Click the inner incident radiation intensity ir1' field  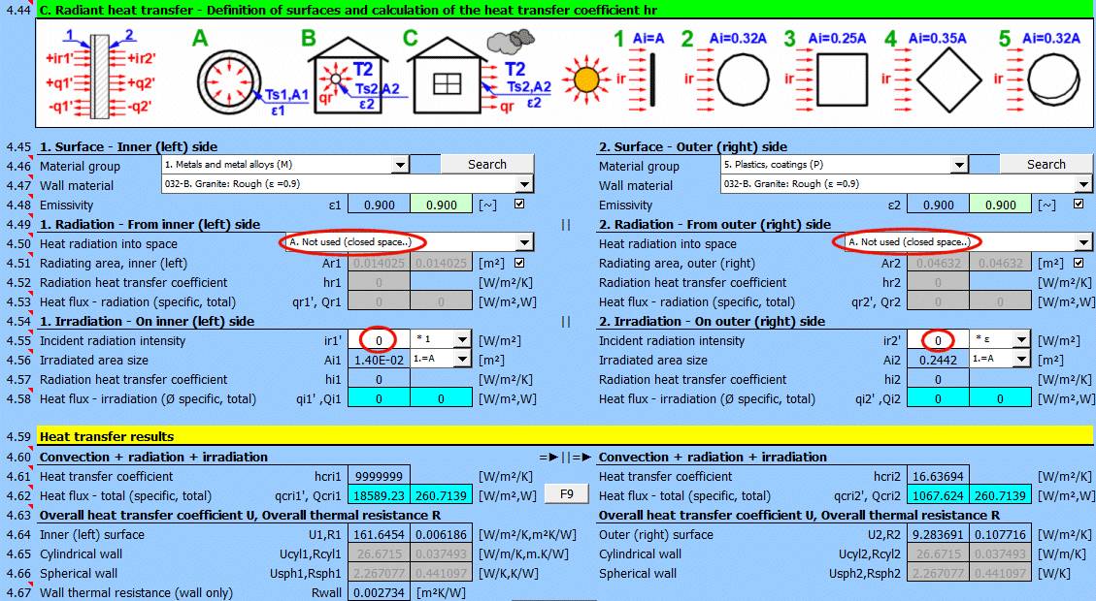pos(378,340)
